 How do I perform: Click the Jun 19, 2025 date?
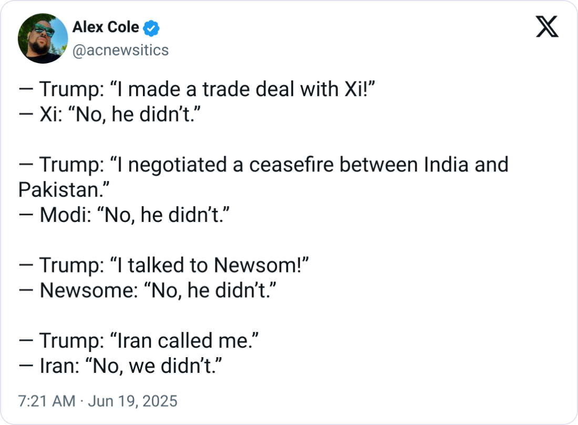point(133,401)
